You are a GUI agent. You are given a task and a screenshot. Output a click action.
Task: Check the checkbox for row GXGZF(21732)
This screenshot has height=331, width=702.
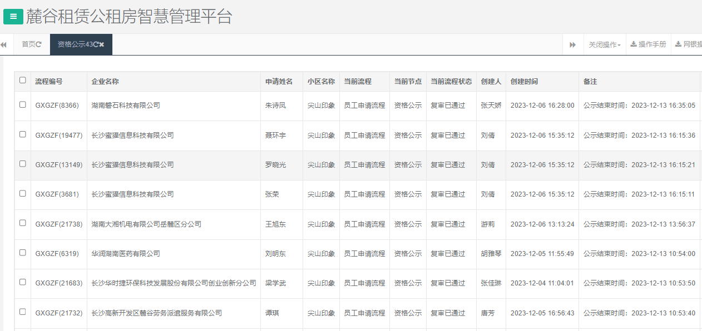coord(22,312)
